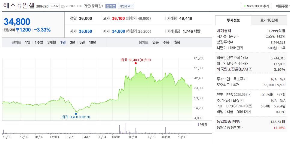Viewport: 290px width, 144px height.
Task: Click the market cap value 1,999억원
Action: [x=277, y=31]
